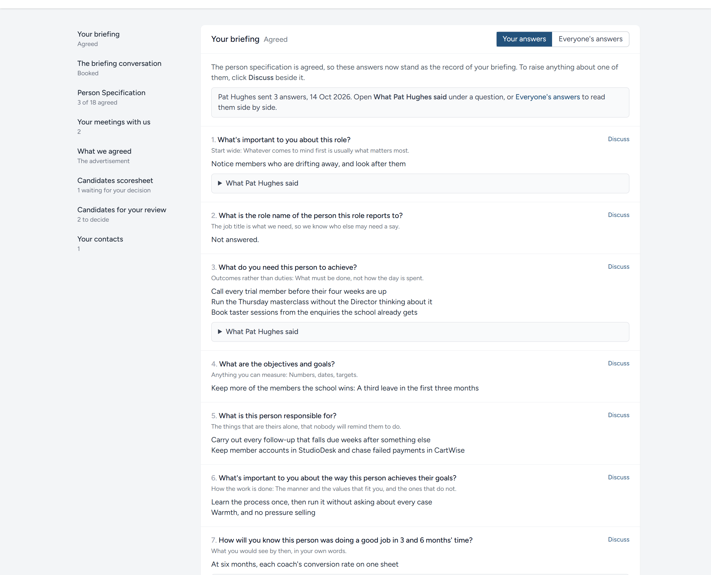Open Person Specification in sidebar

pos(111,97)
